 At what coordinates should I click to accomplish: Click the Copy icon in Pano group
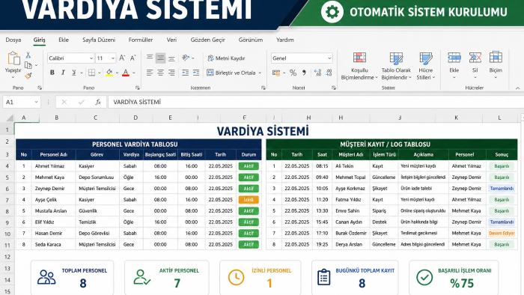pyautogui.click(x=28, y=65)
